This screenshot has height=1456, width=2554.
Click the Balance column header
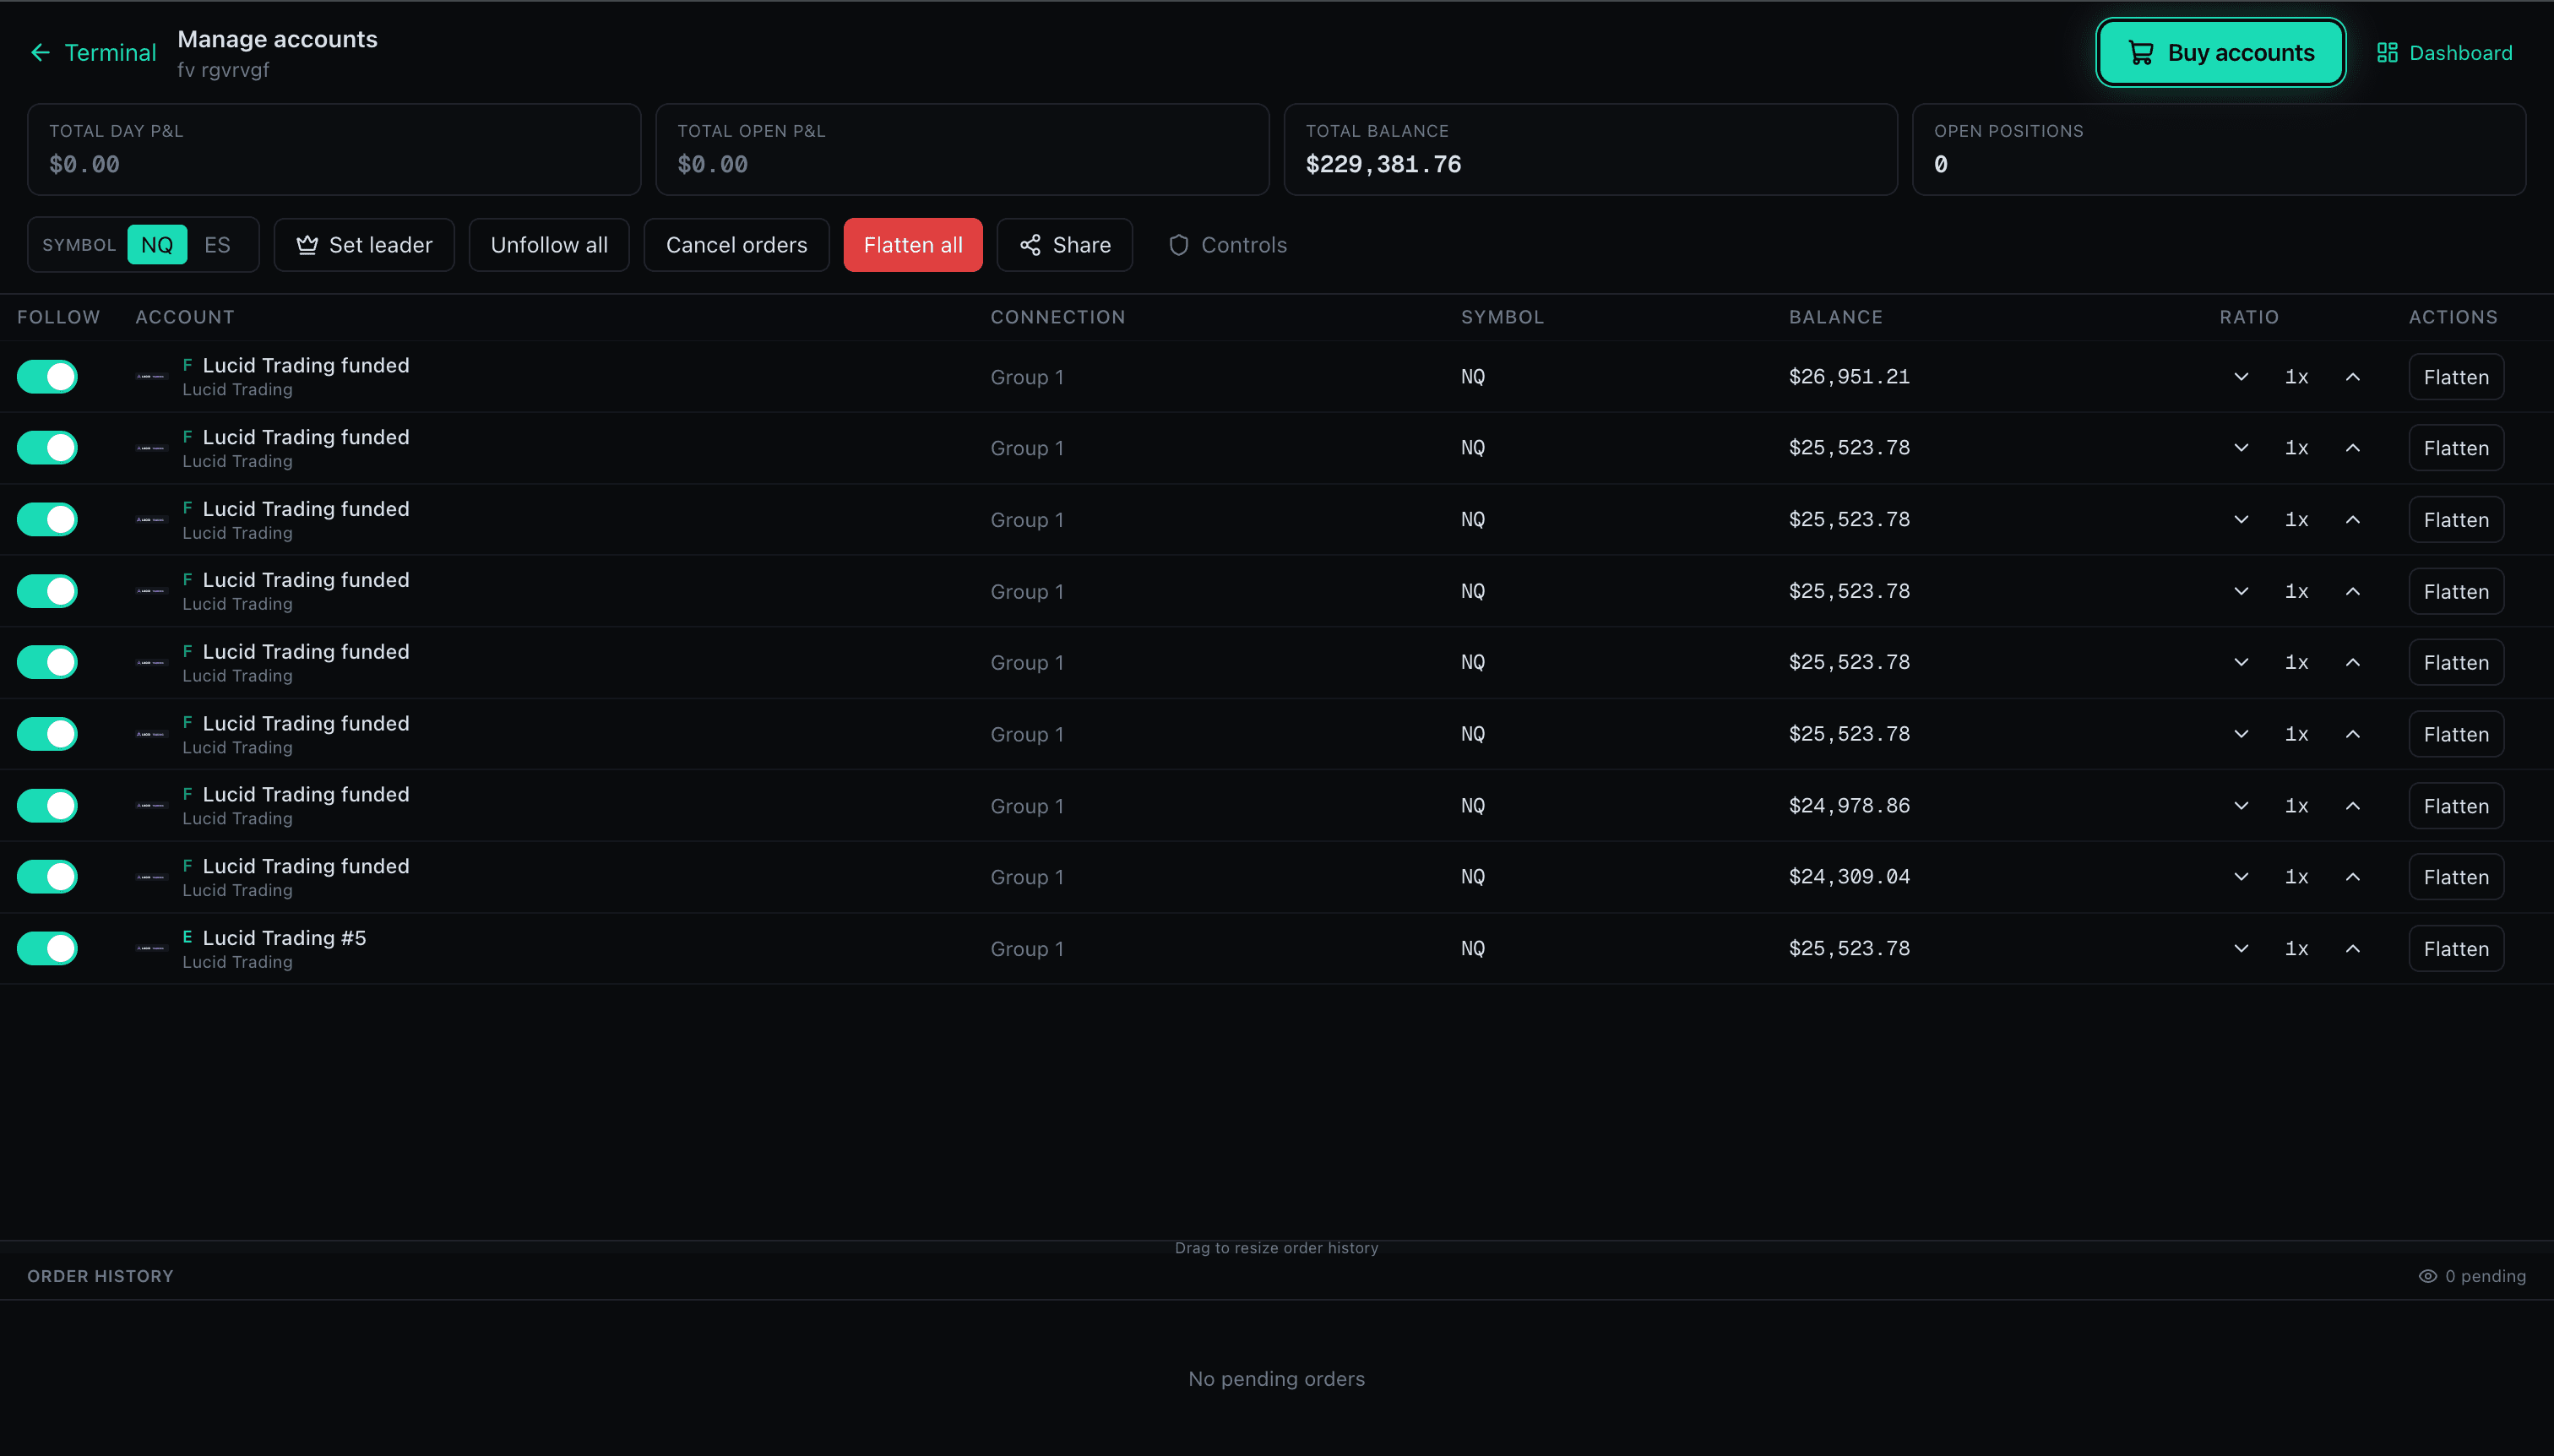tap(1835, 317)
